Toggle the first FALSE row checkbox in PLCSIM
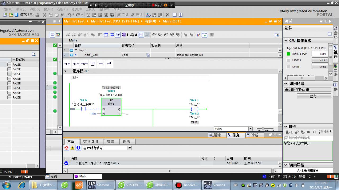The image size is (339, 190). click(9, 64)
